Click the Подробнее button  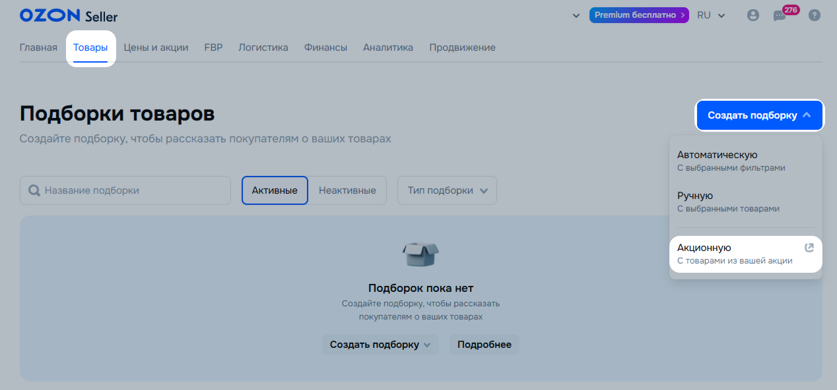pyautogui.click(x=485, y=345)
